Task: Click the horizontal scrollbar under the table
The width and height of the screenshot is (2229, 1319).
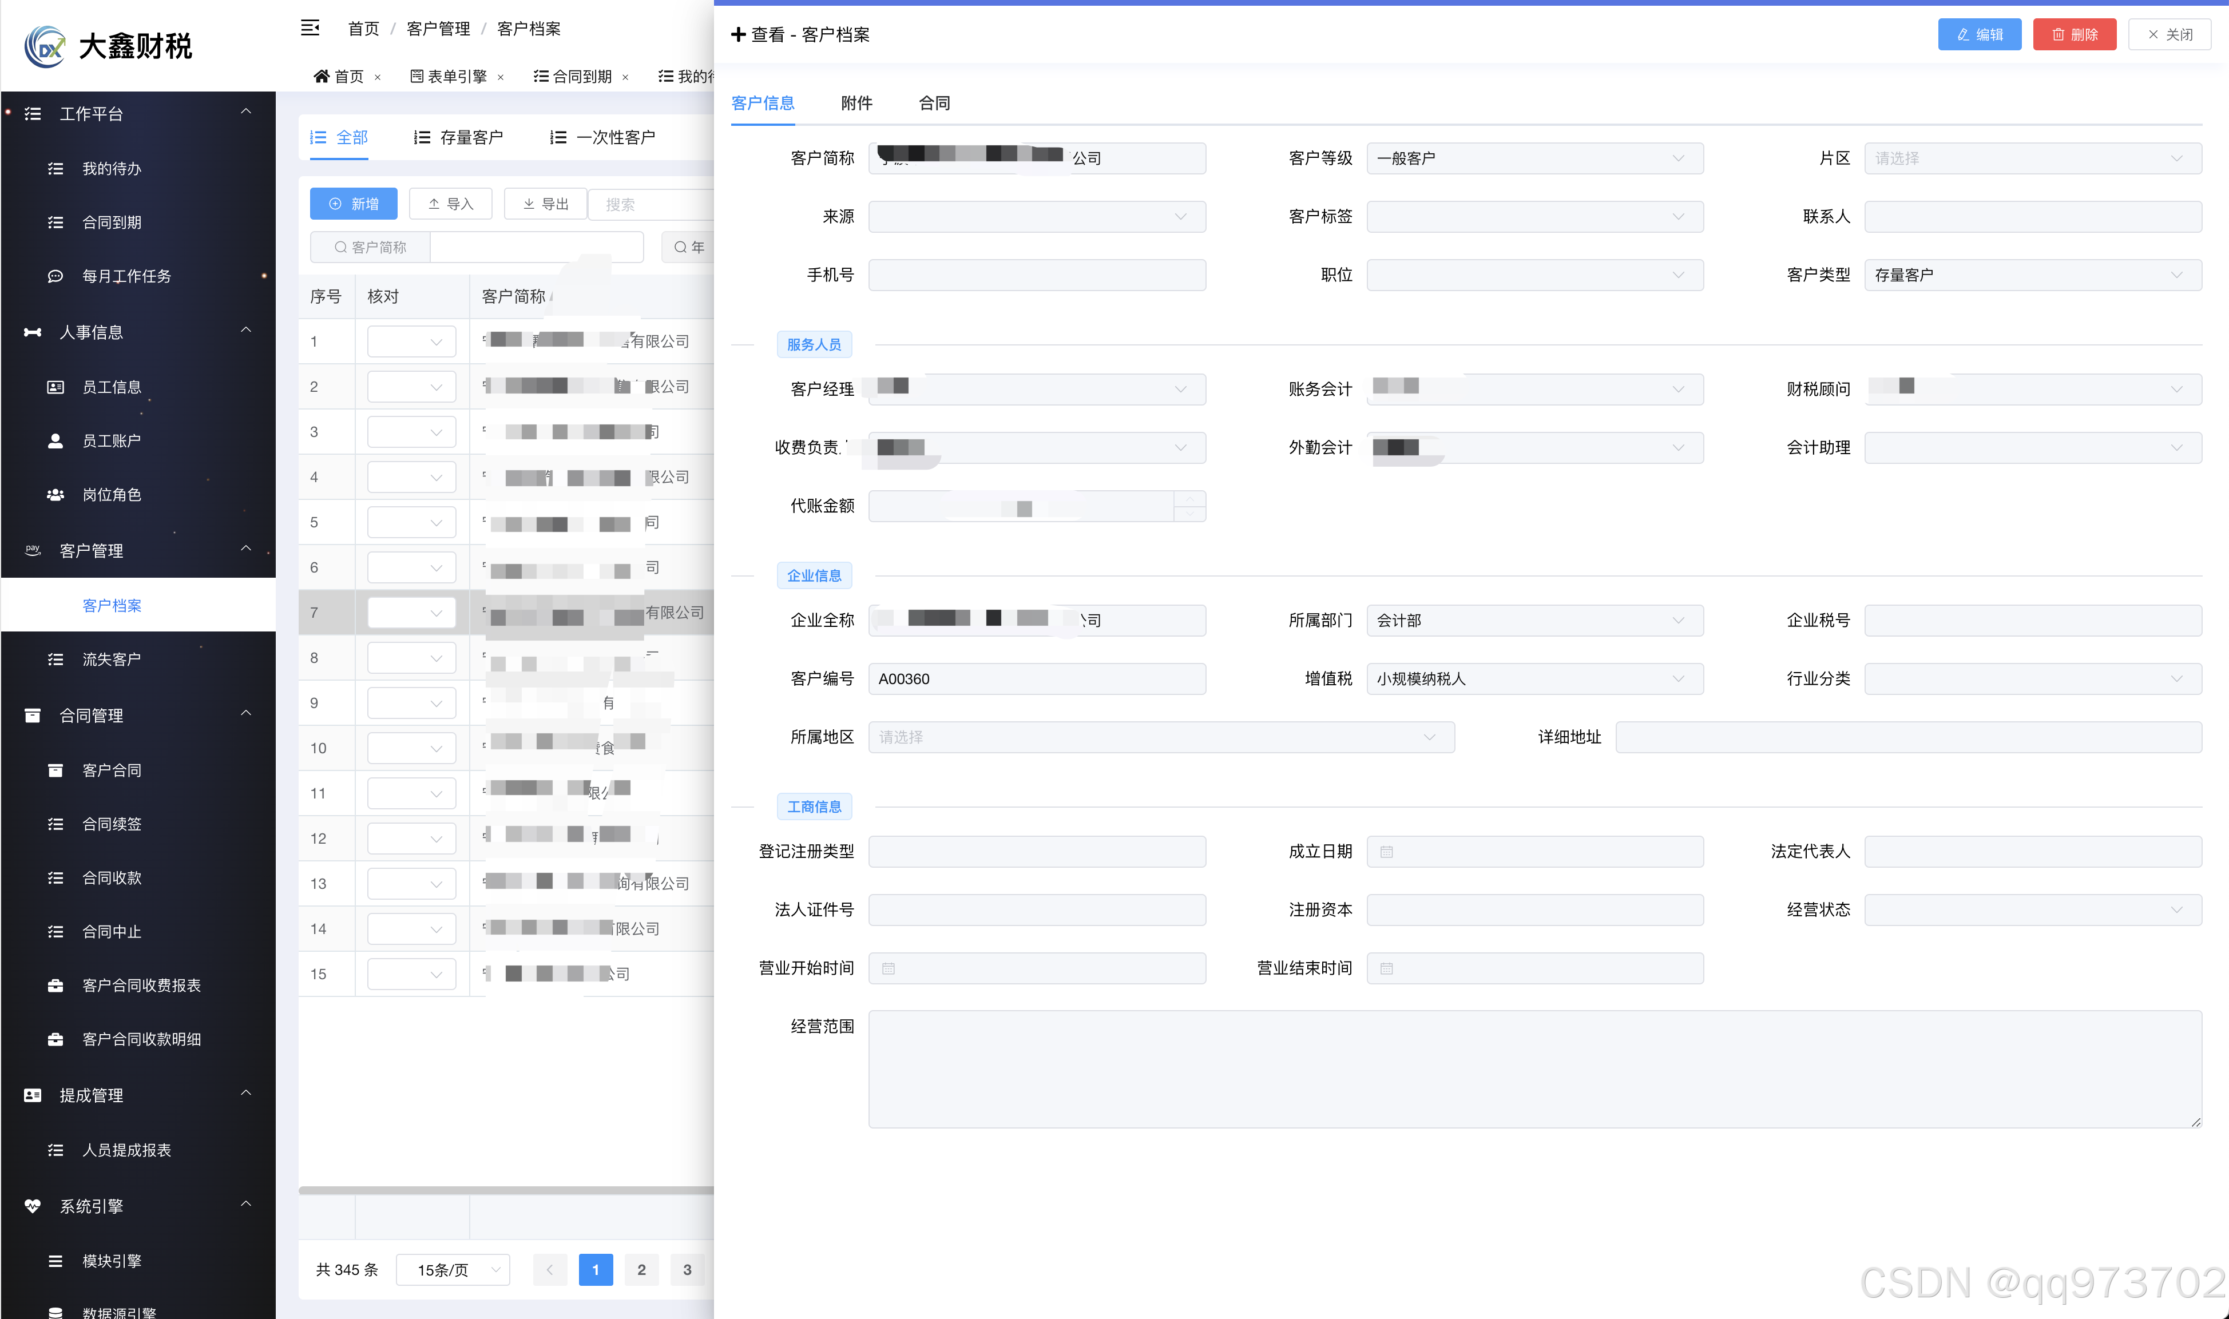Action: pyautogui.click(x=506, y=1190)
